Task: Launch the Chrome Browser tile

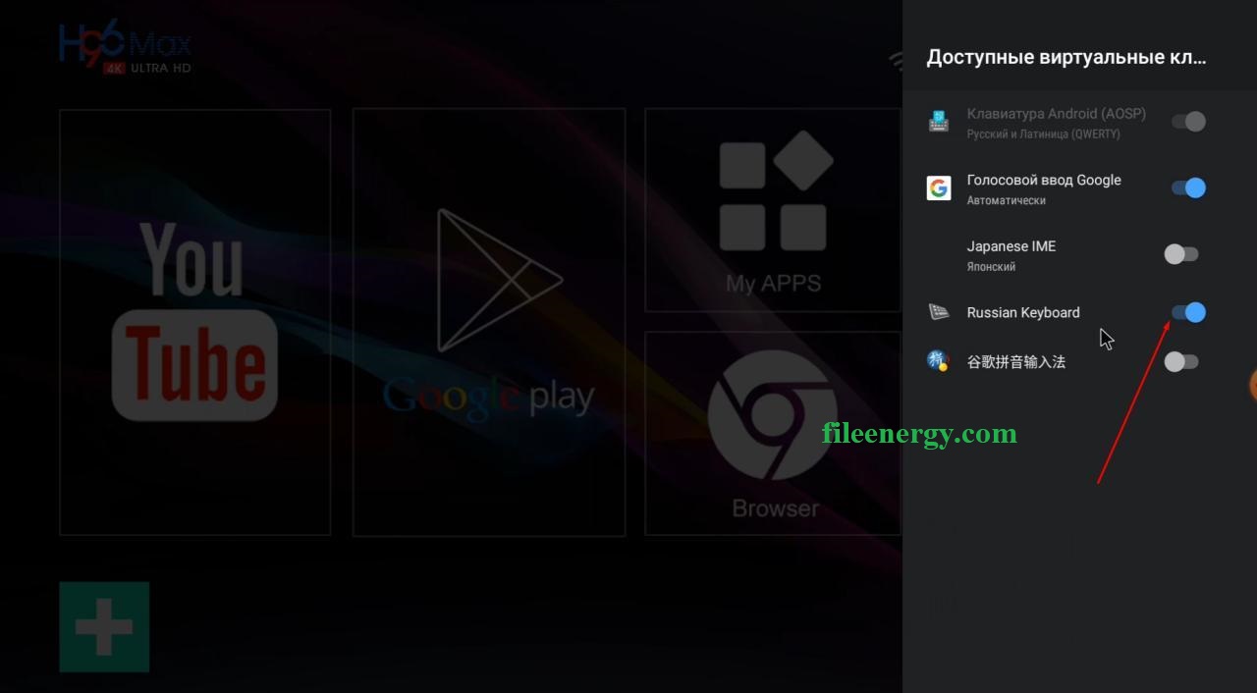Action: [x=773, y=433]
